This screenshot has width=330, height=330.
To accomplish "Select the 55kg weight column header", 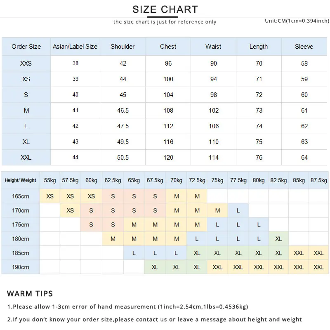I will [50, 180].
